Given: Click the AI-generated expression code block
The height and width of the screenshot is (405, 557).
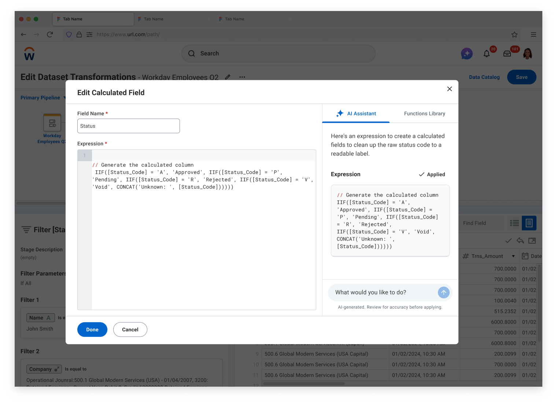Looking at the screenshot, I should (x=390, y=220).
